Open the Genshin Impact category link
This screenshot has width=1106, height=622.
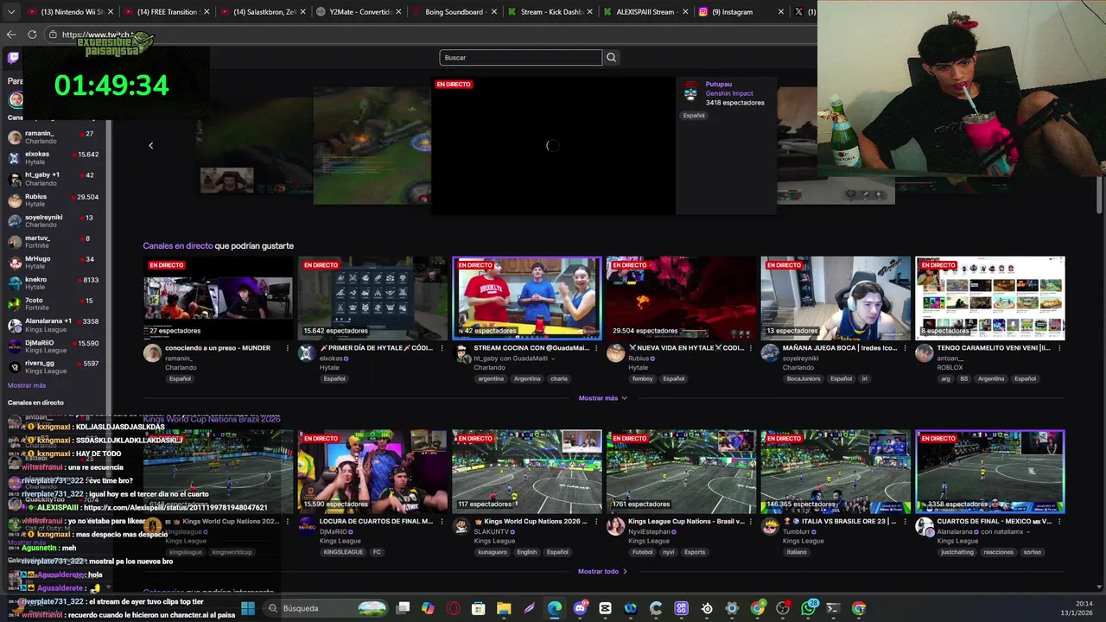pyautogui.click(x=729, y=93)
